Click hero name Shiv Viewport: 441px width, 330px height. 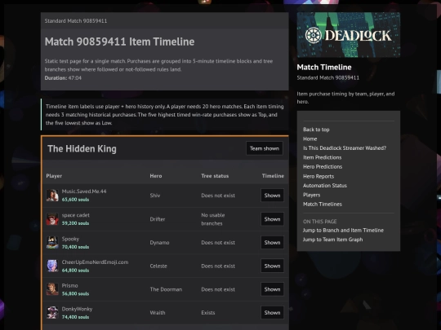155,196
